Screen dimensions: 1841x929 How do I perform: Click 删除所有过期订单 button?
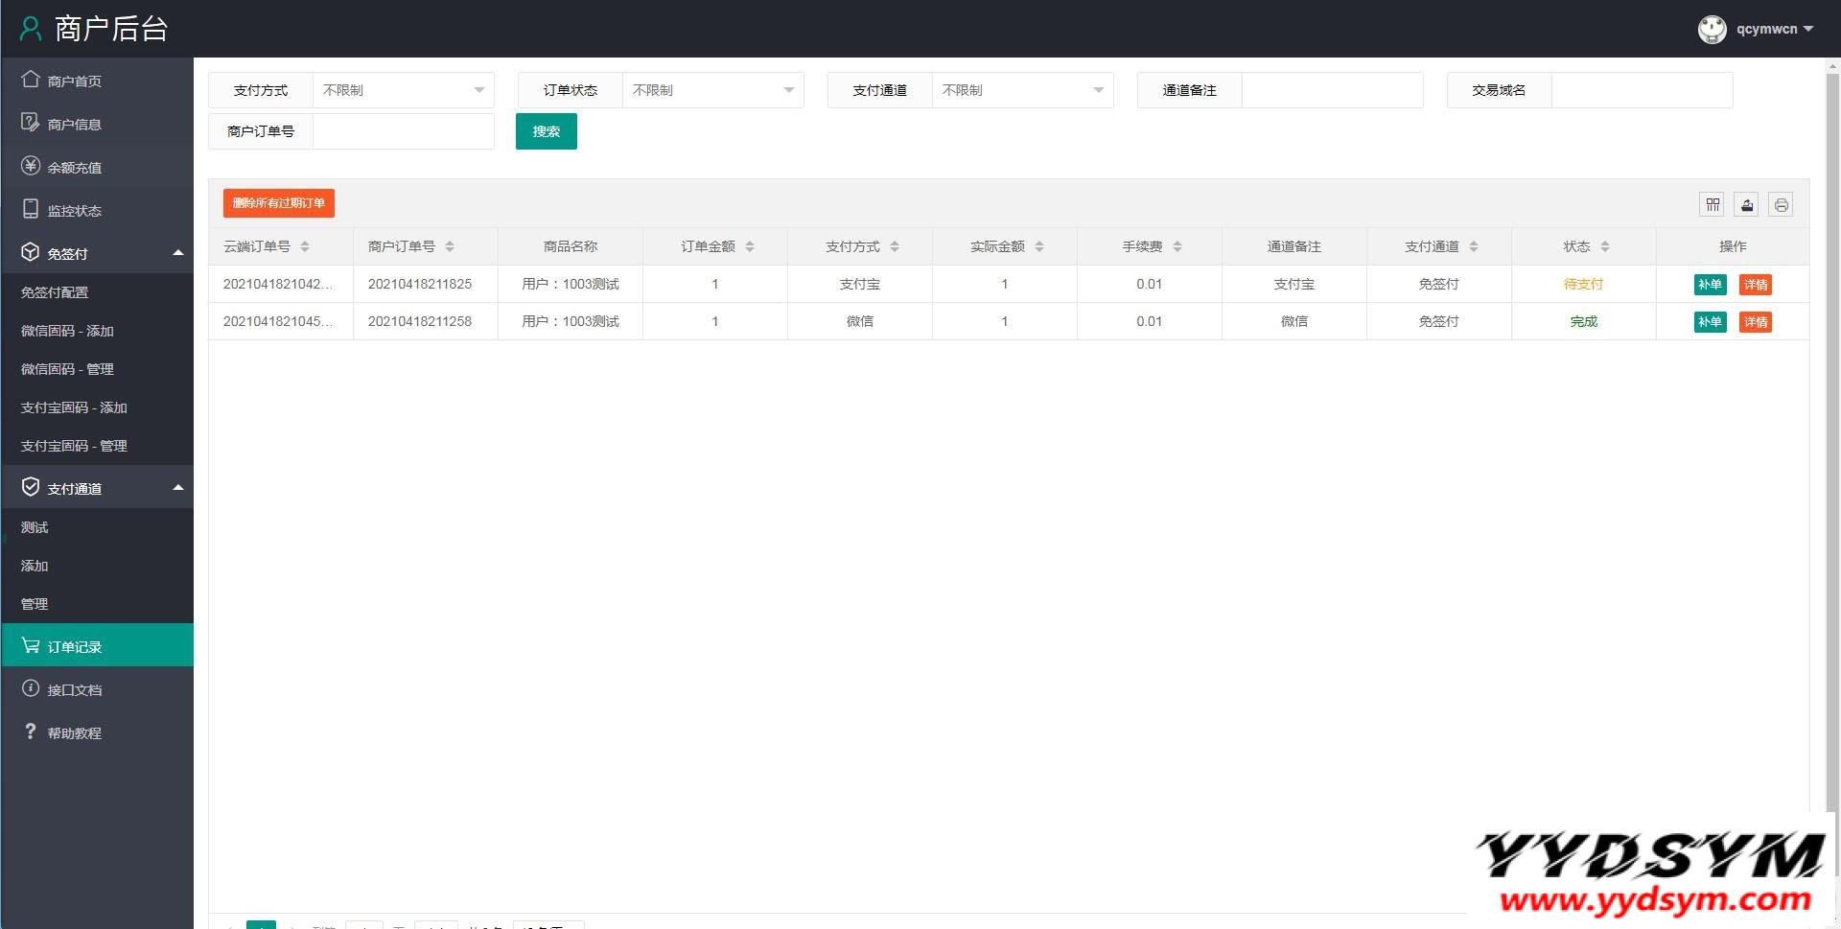(278, 203)
